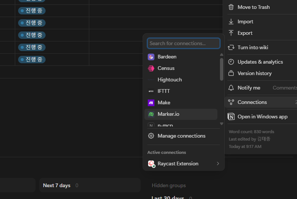Add the Bardeen connection
Viewport: 297px width, 199px height.
pos(181,57)
